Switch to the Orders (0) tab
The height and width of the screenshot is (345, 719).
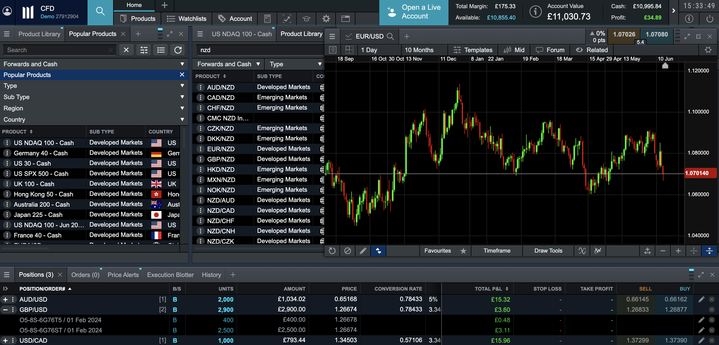click(x=85, y=275)
